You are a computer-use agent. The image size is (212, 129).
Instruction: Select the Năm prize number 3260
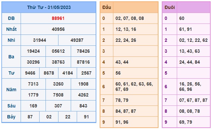[58, 84]
